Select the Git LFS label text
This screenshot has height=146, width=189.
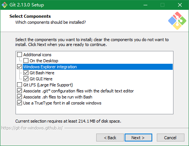click(48, 85)
